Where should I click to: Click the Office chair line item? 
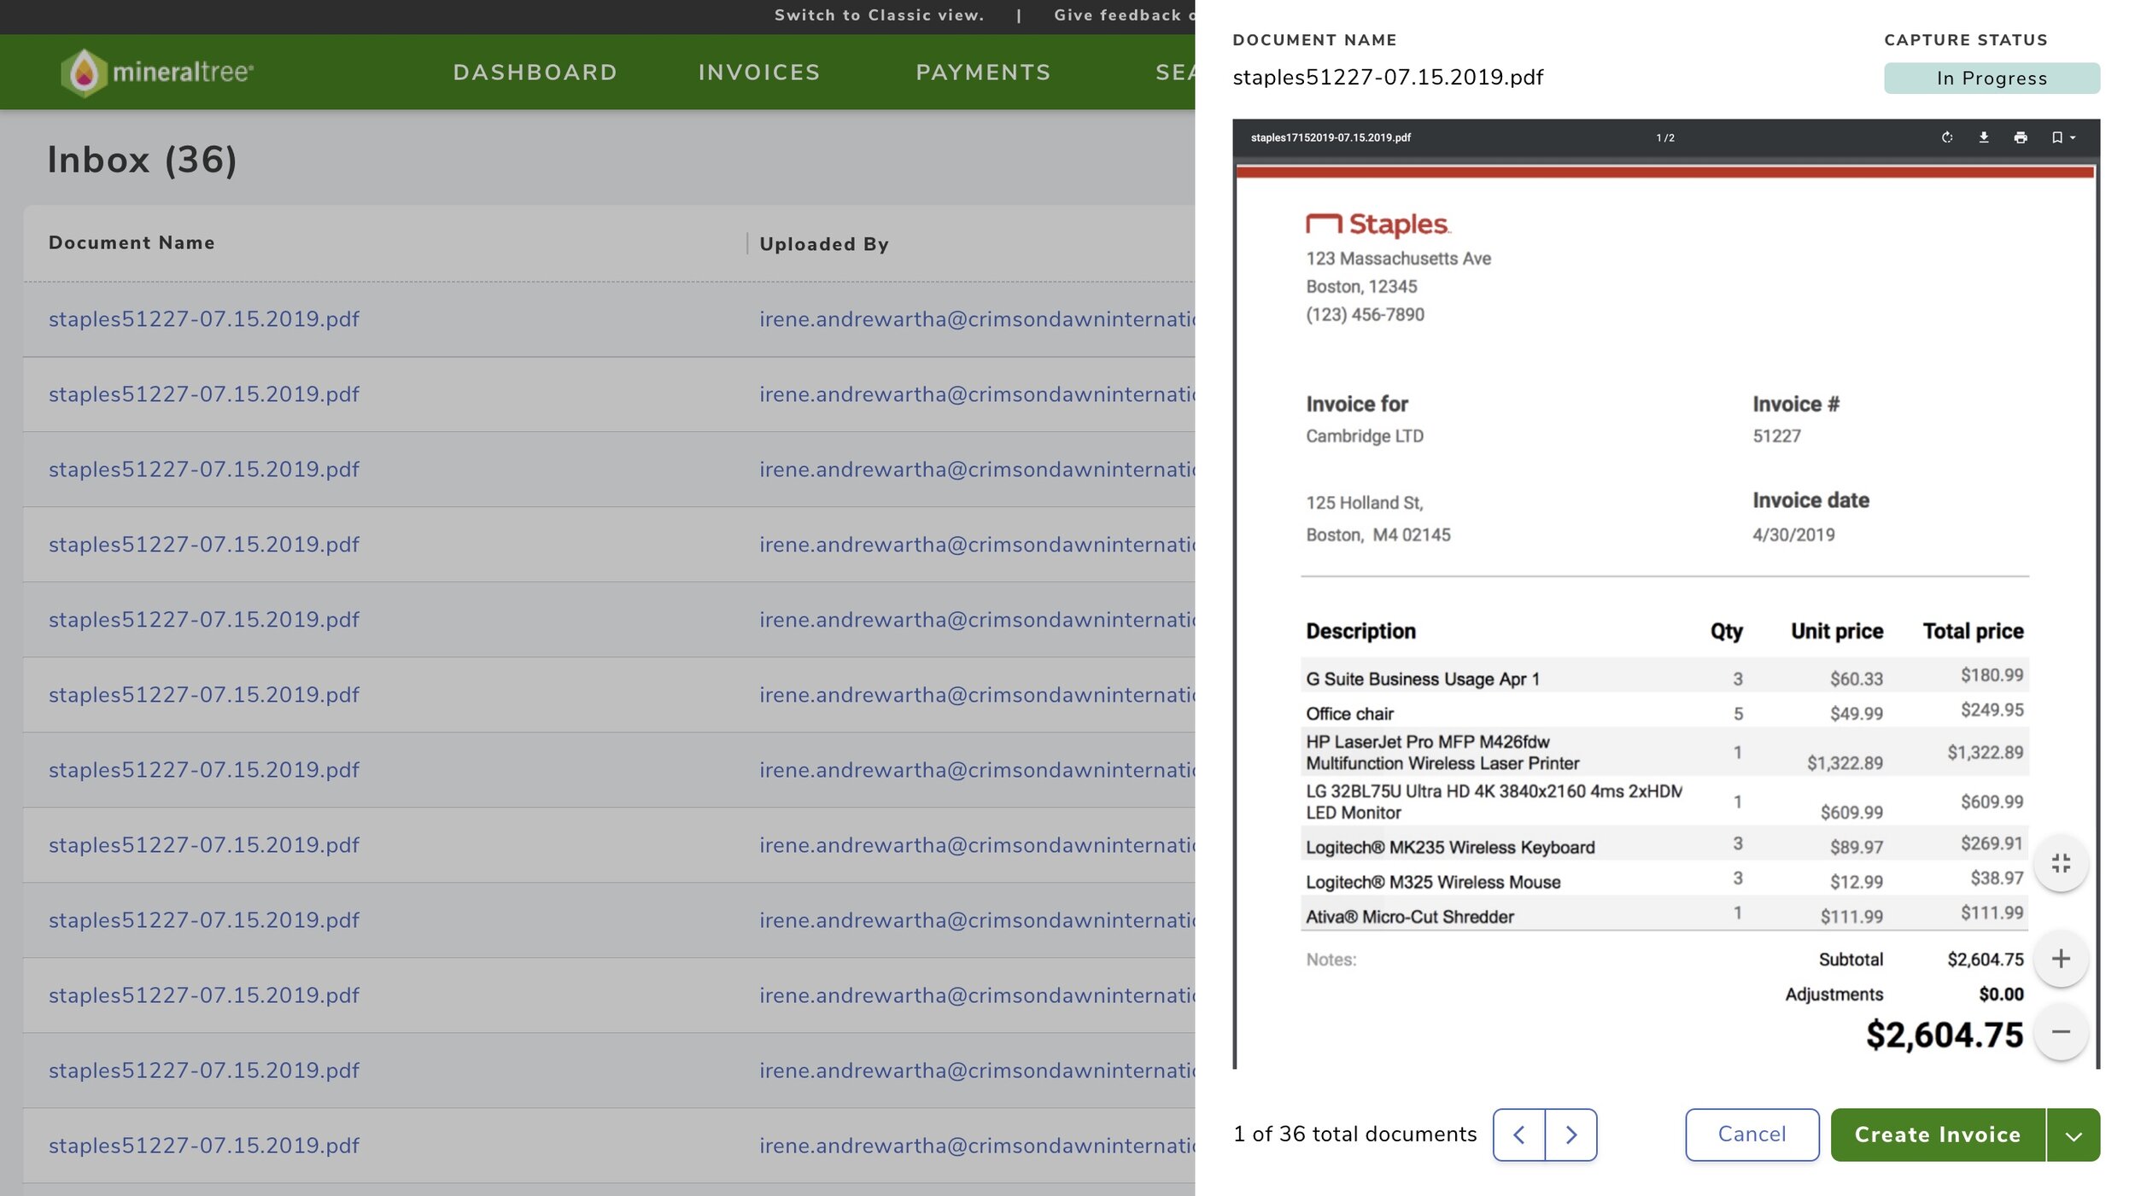pyautogui.click(x=1664, y=713)
